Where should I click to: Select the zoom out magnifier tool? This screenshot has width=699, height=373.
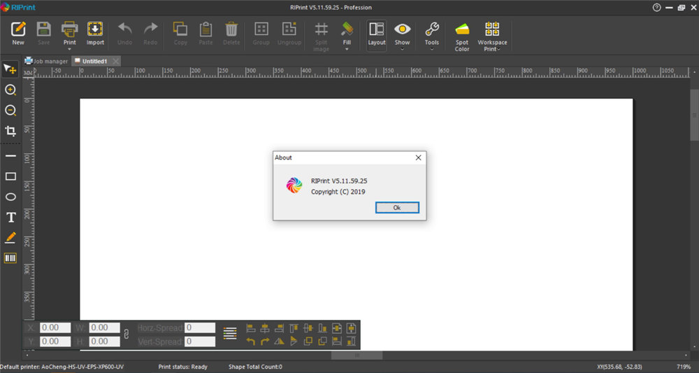pyautogui.click(x=10, y=111)
